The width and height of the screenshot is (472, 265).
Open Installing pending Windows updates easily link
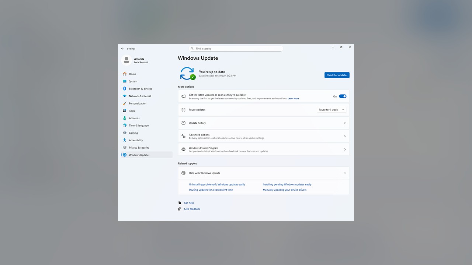coord(287,184)
